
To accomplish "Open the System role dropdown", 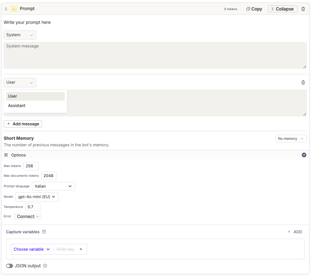I will tap(20, 35).
